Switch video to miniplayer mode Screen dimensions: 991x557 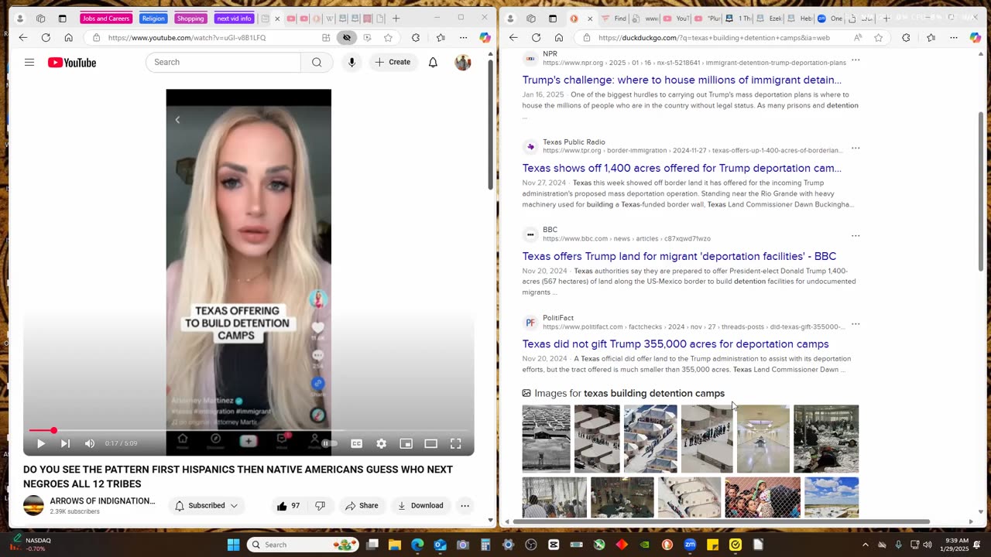pos(406,443)
